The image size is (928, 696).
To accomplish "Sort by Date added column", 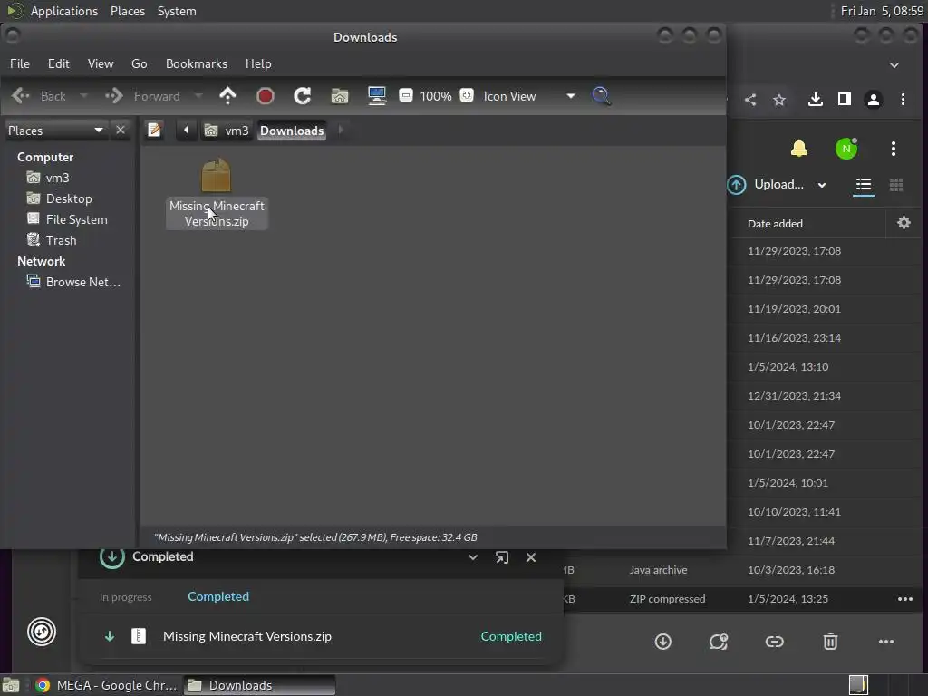I will 775,224.
